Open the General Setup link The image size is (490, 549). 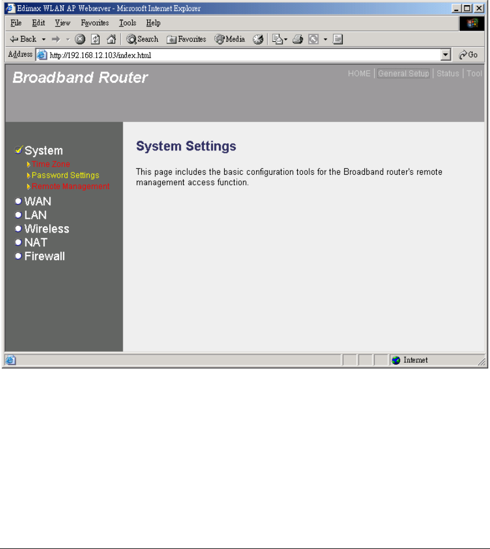(404, 73)
